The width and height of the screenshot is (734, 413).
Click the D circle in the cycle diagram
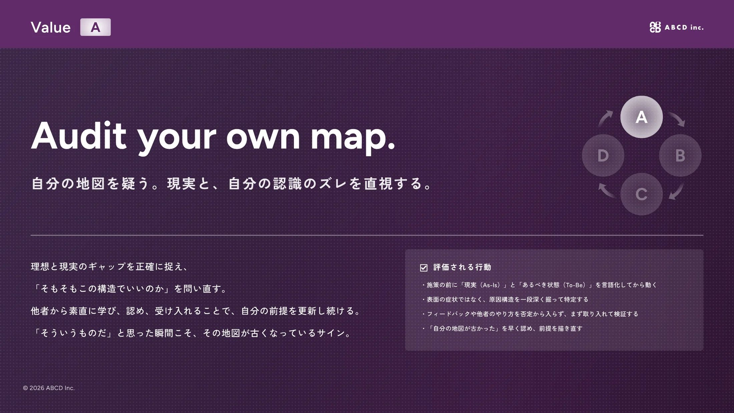603,155
